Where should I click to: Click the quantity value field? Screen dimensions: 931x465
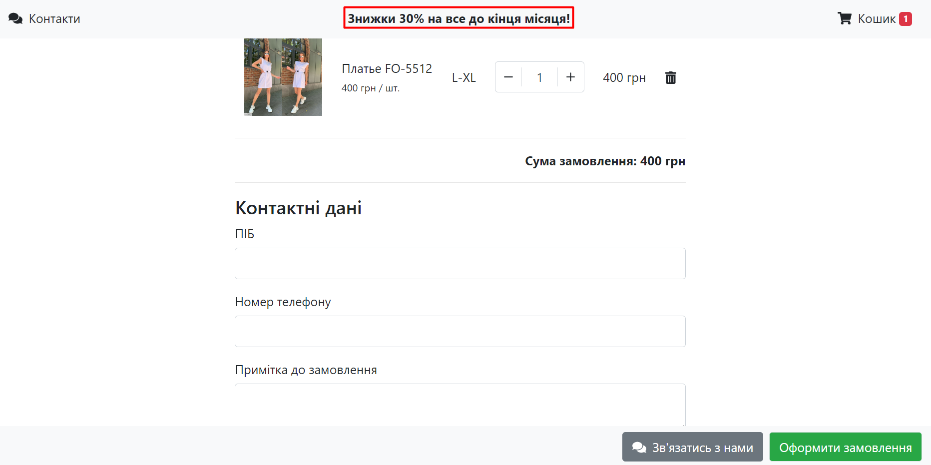[x=539, y=77]
